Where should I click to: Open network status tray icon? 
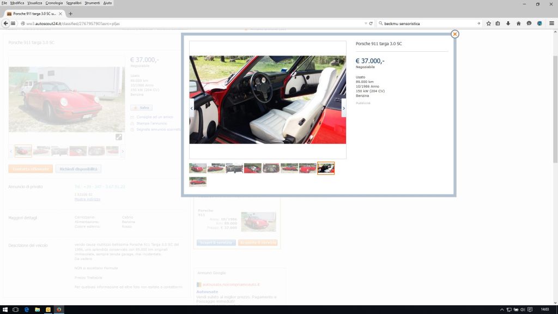tap(509, 310)
